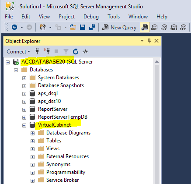The height and width of the screenshot is (184, 191).
Task: Select the ReportServerTempDB database label
Action: pyautogui.click(x=63, y=117)
